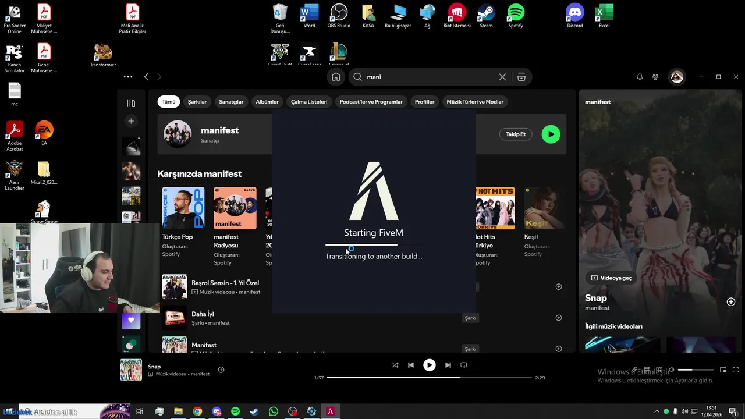Play manifest artist with green play button
Image resolution: width=745 pixels, height=419 pixels.
coord(551,134)
